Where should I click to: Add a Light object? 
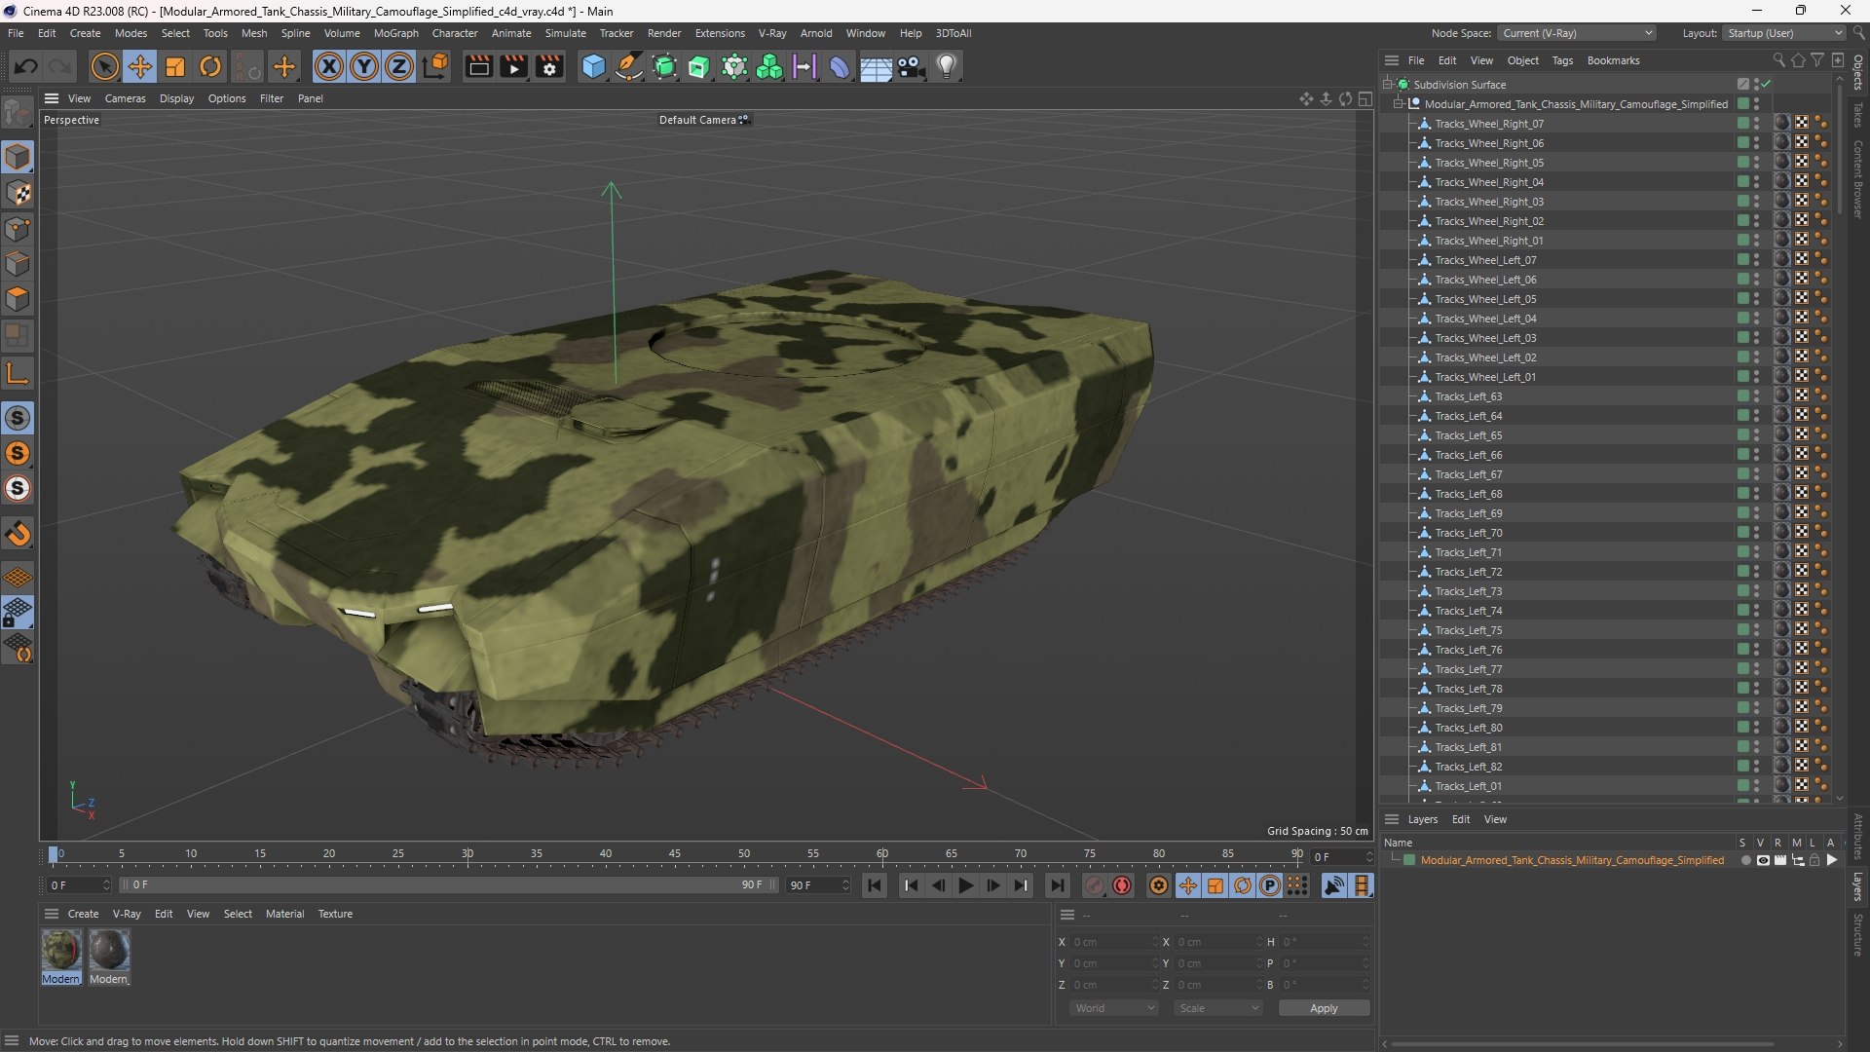pyautogui.click(x=947, y=66)
